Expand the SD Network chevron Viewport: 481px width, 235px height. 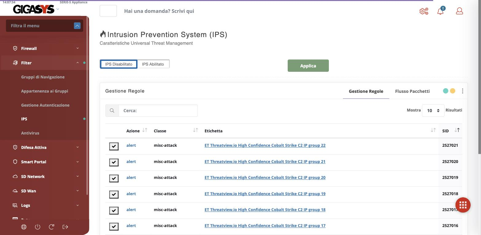[x=78, y=176]
